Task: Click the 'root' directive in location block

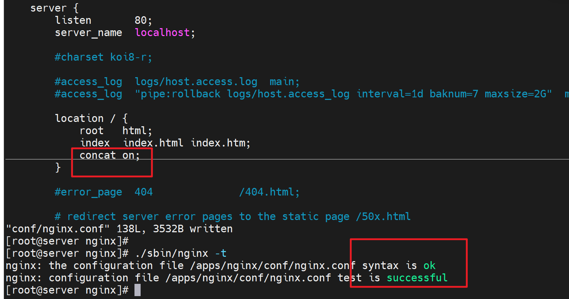Action: pos(91,131)
